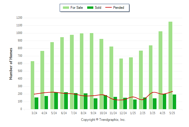Click the For Sale bar for 1/25

(131, 83)
